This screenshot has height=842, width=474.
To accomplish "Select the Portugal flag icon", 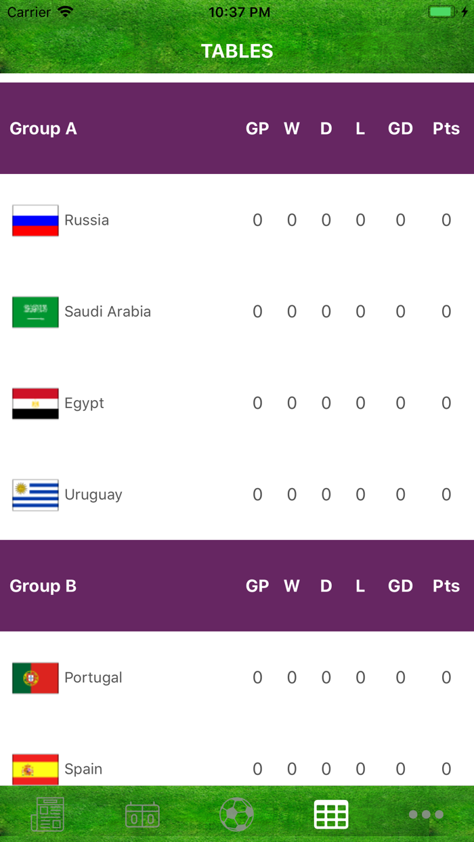I will pos(35,678).
